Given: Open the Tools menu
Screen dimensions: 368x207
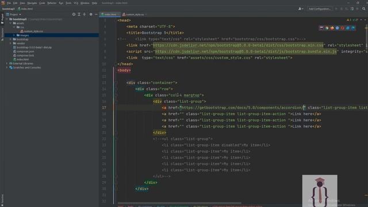Looking at the screenshot, I should tap(68, 3).
